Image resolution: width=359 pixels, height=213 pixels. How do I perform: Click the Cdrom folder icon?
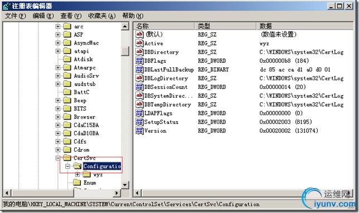click(x=67, y=150)
